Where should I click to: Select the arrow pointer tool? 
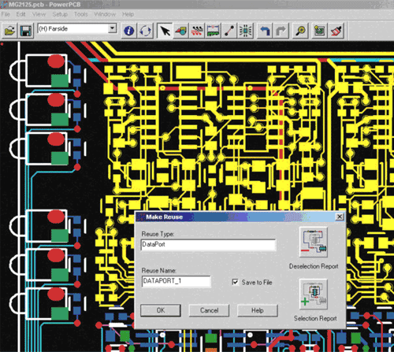click(x=165, y=31)
